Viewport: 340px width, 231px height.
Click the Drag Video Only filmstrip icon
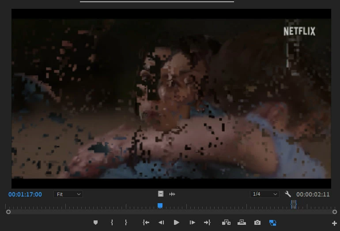point(161,194)
